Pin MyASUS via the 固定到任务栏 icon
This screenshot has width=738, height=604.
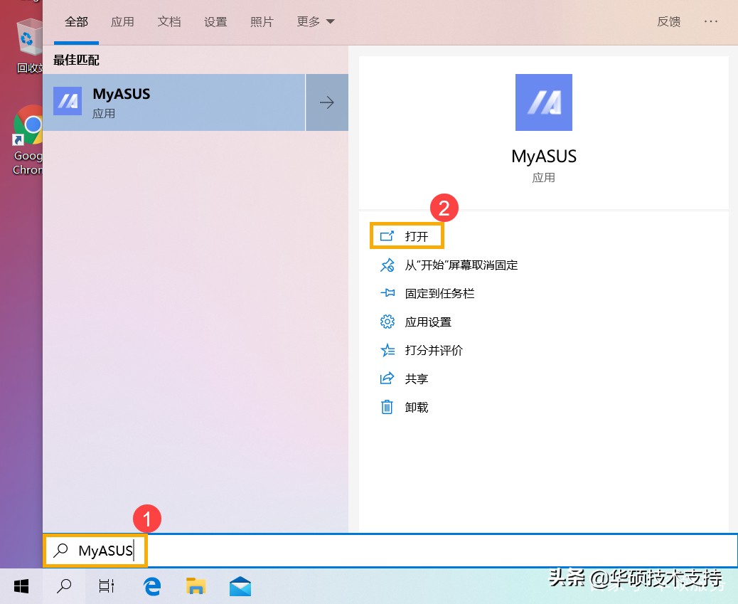(387, 293)
